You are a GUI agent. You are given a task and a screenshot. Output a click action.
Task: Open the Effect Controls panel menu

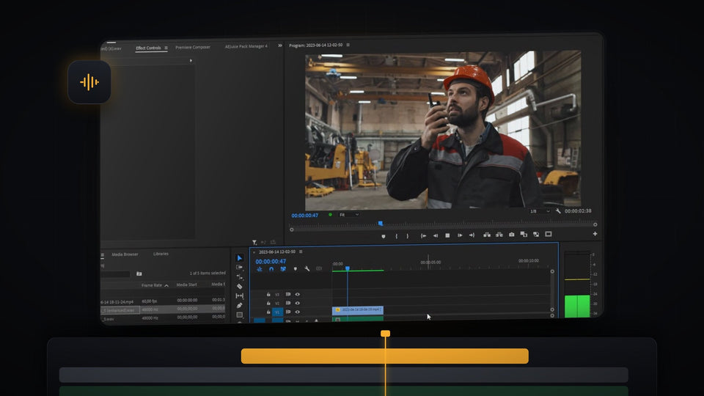166,48
